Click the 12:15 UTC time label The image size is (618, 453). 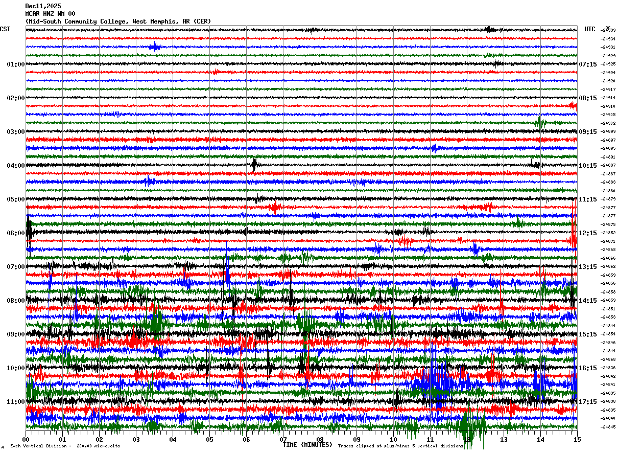tap(588, 233)
